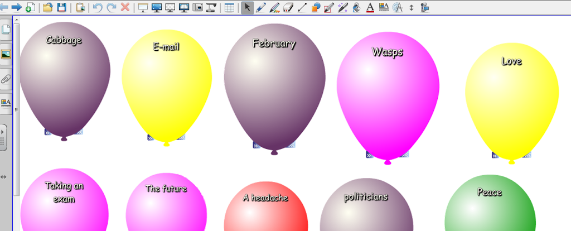Click the link arrow under February balloon

pos(255,146)
